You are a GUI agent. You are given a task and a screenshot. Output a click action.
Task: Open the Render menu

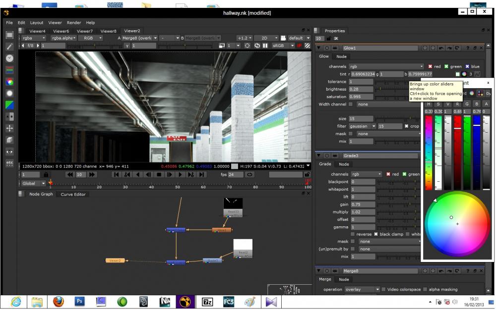pyautogui.click(x=74, y=23)
